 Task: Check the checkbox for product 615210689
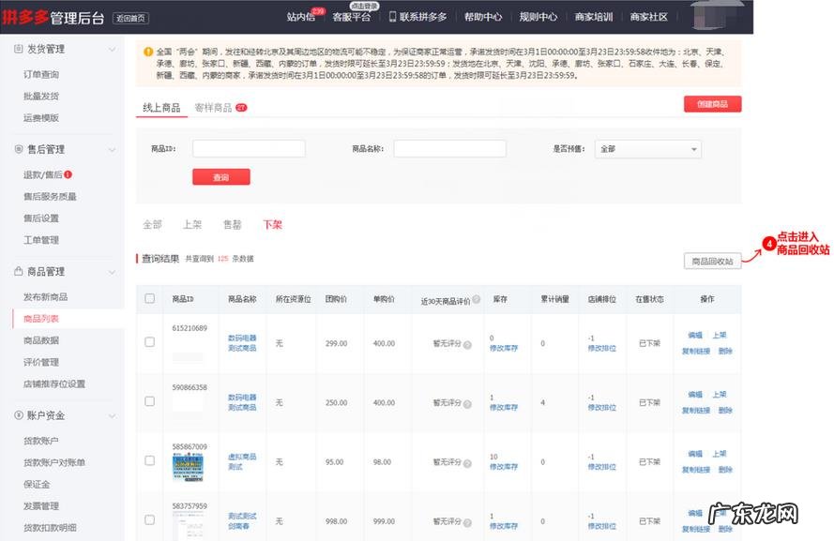pyautogui.click(x=147, y=343)
